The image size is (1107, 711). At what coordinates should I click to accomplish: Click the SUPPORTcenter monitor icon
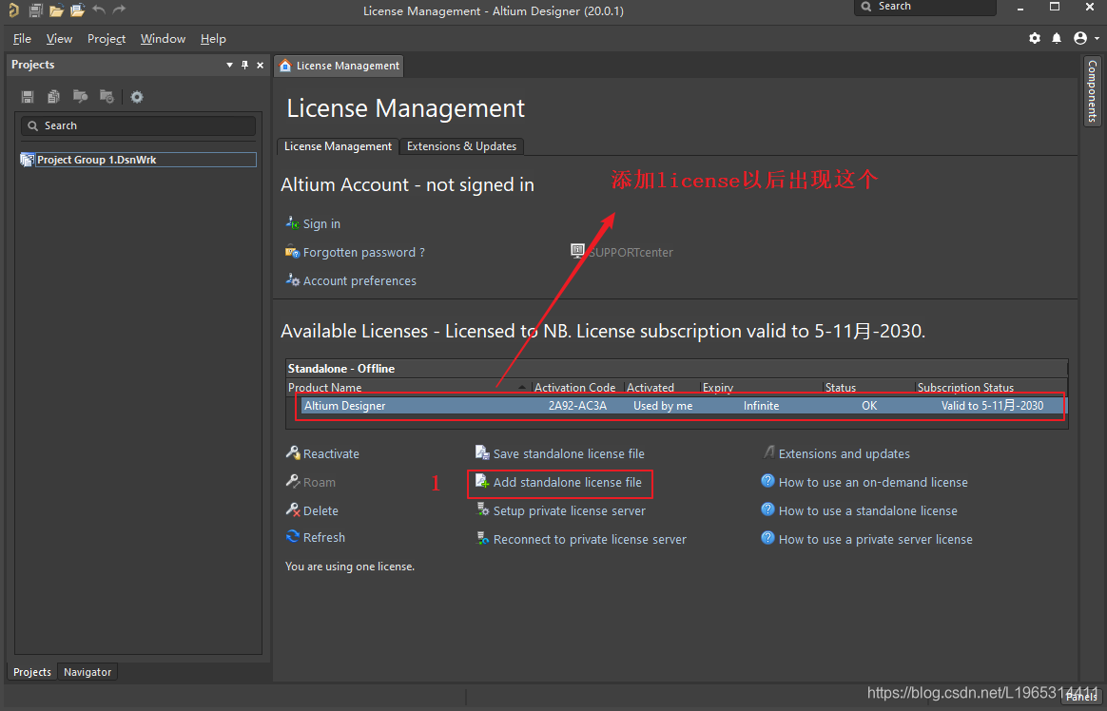[x=577, y=250]
